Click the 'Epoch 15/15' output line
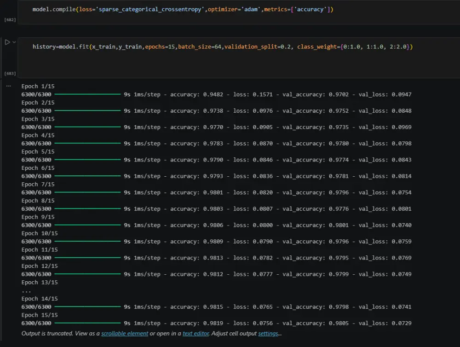 tap(40, 315)
